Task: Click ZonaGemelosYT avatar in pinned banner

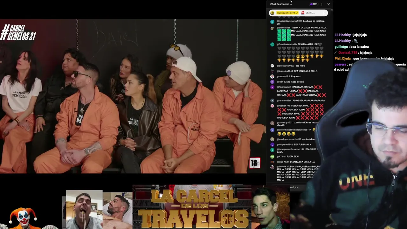Action: pyautogui.click(x=272, y=13)
